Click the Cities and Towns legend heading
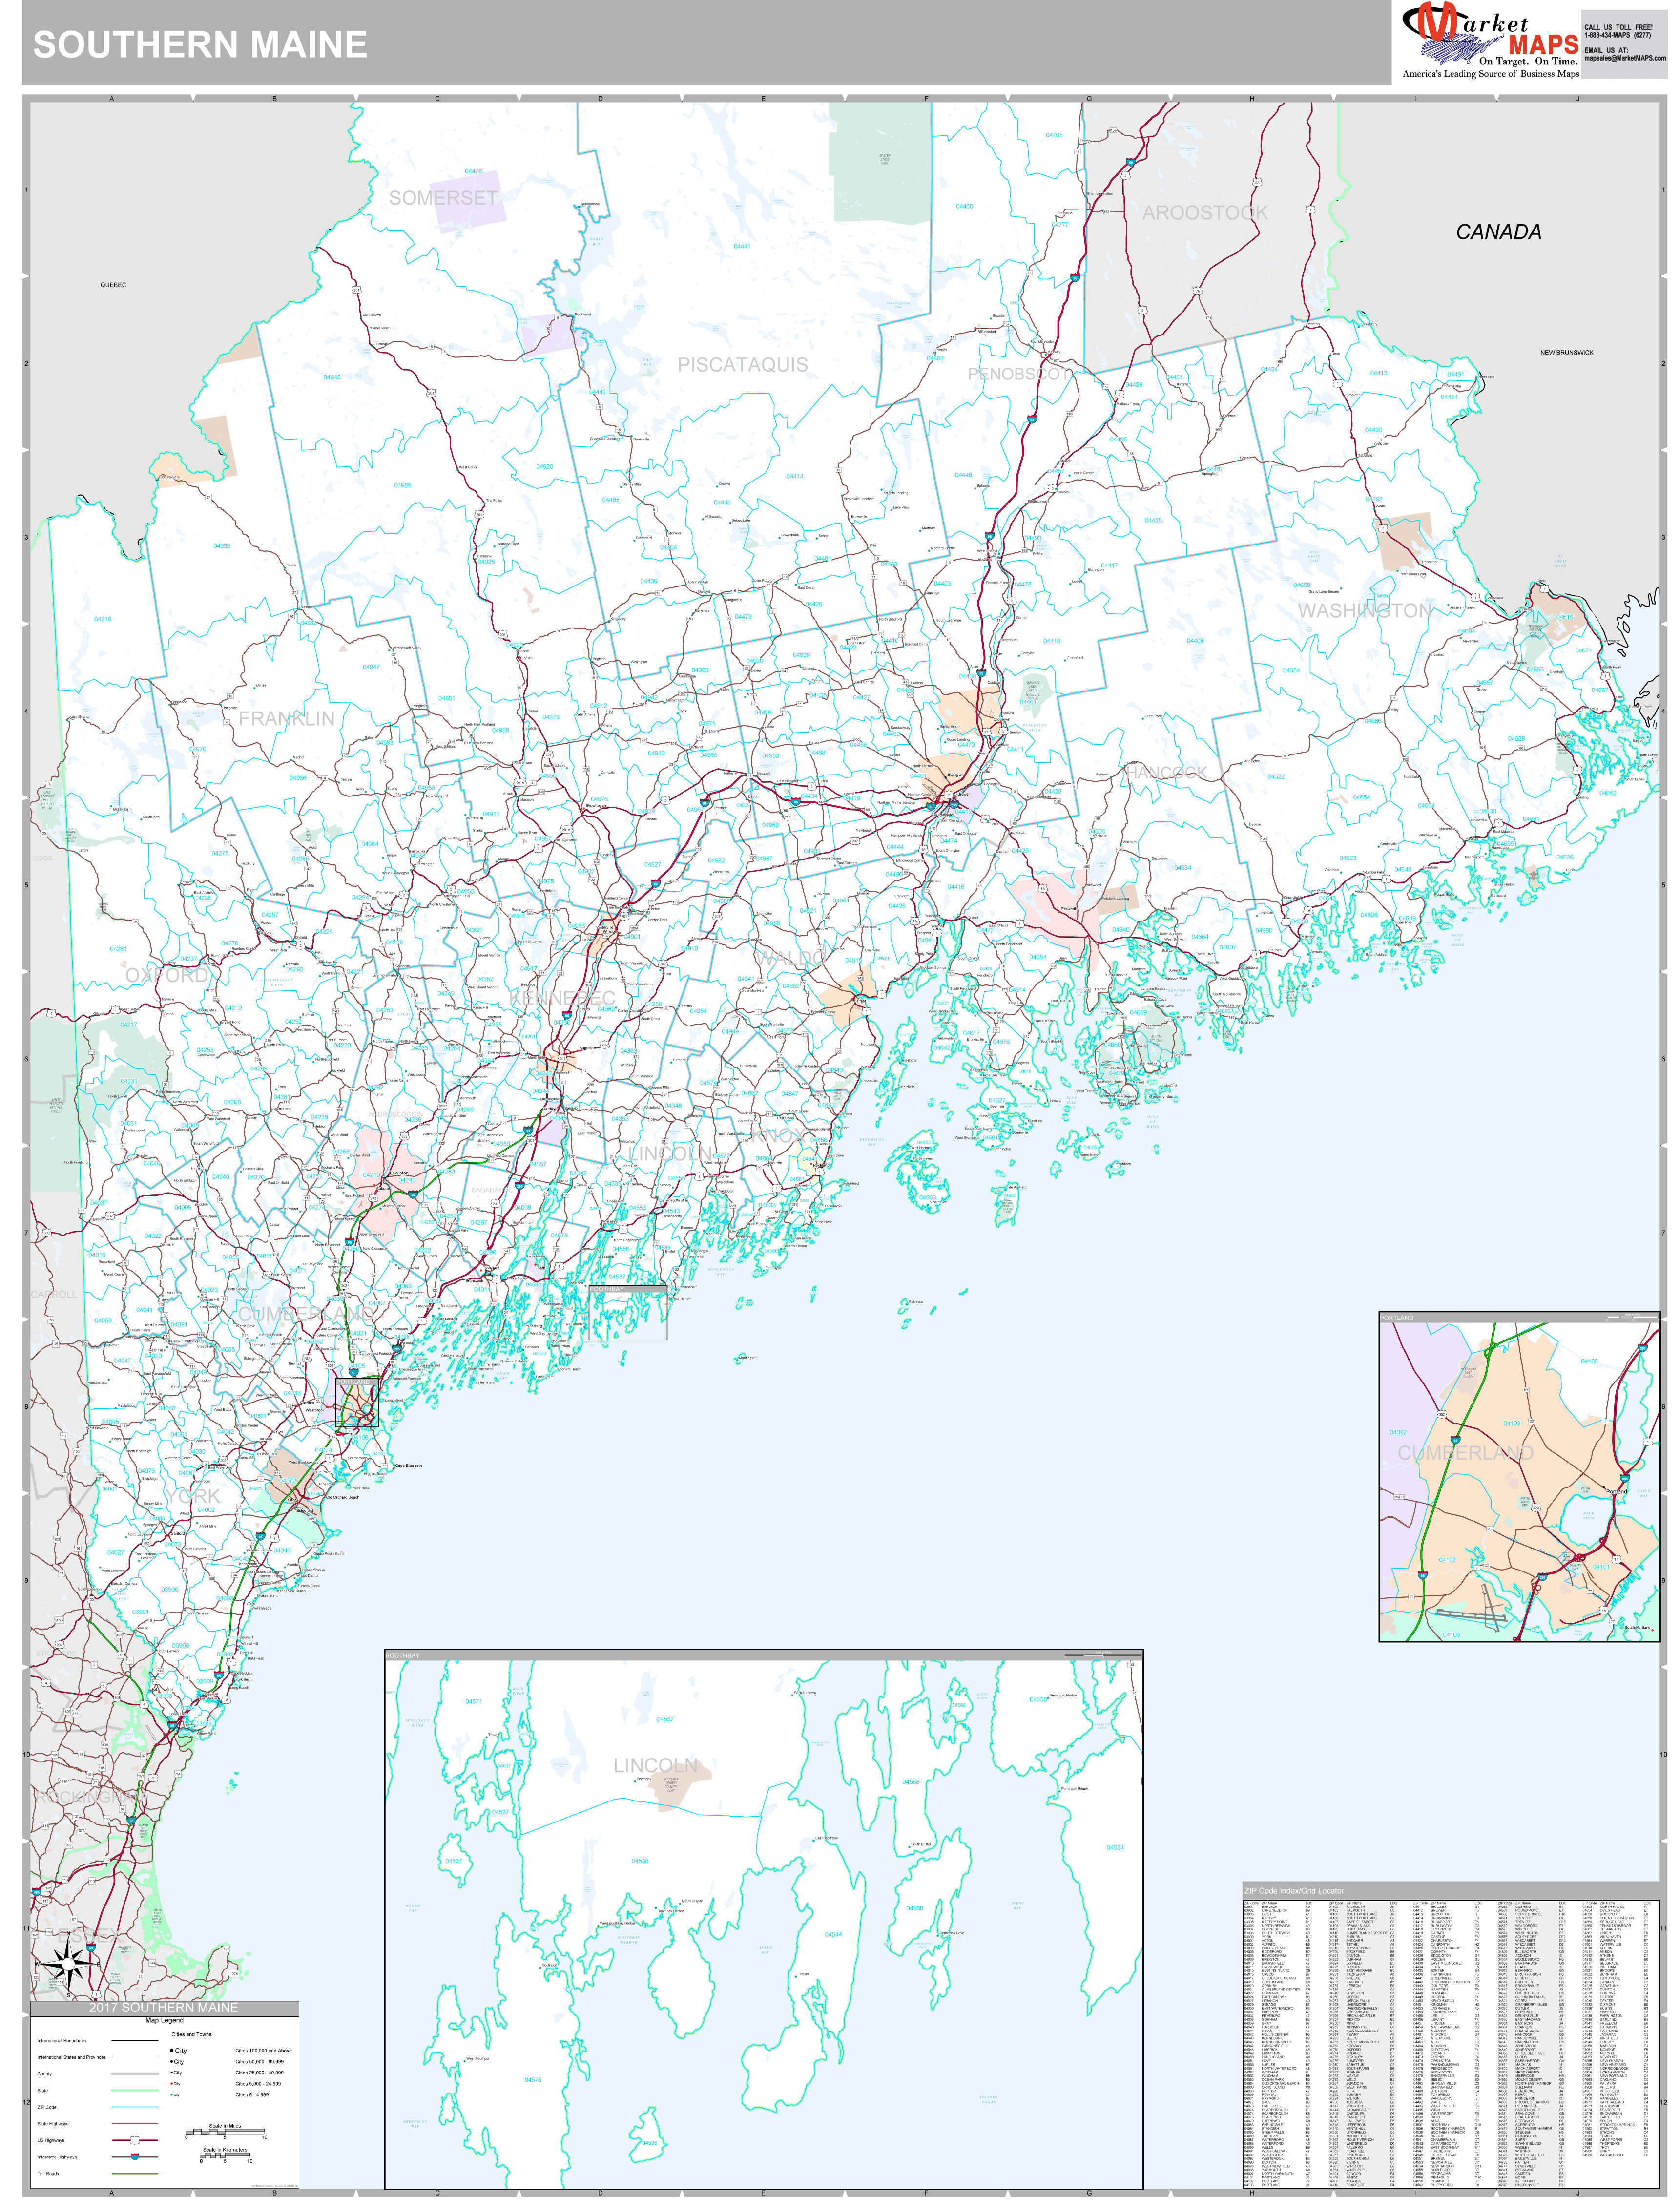This screenshot has height=2199, width=1680. [x=192, y=2035]
